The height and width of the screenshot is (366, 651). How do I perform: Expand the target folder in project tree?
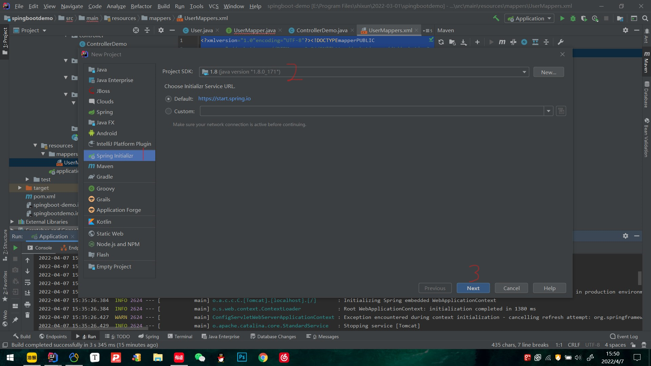pos(20,188)
